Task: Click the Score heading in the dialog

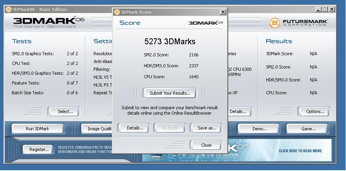Action: tap(130, 23)
